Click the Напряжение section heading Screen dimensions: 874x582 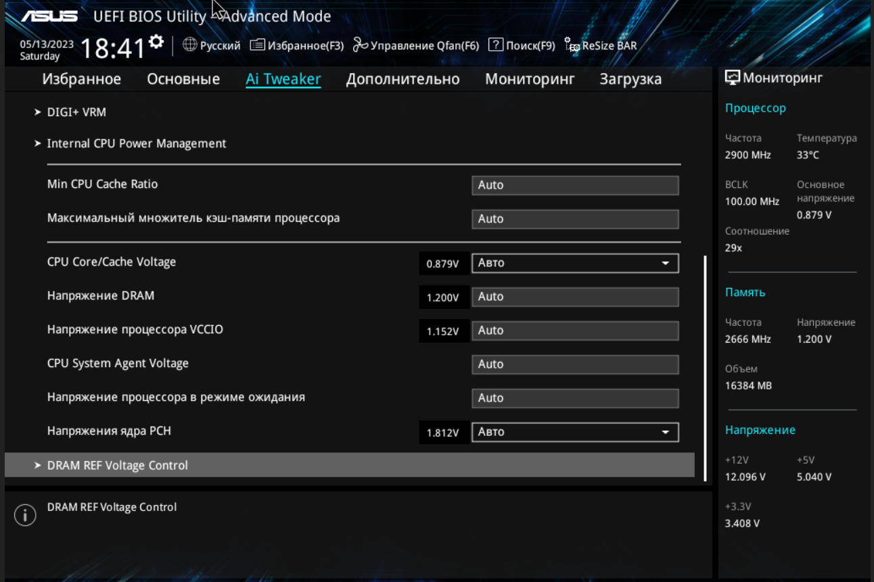click(x=760, y=430)
